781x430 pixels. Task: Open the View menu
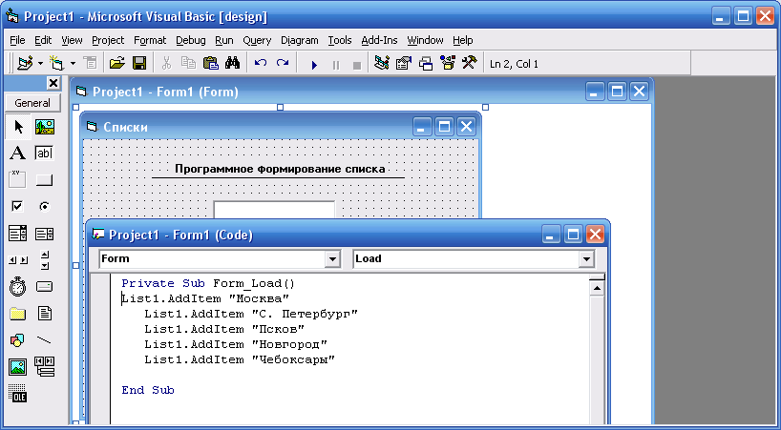(x=73, y=40)
